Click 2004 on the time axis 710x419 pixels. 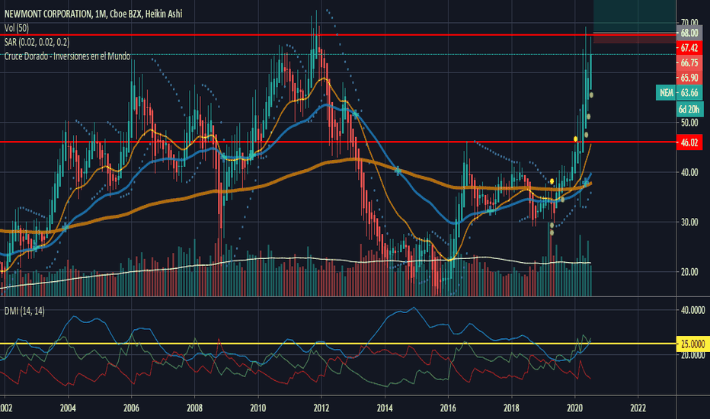point(68,408)
